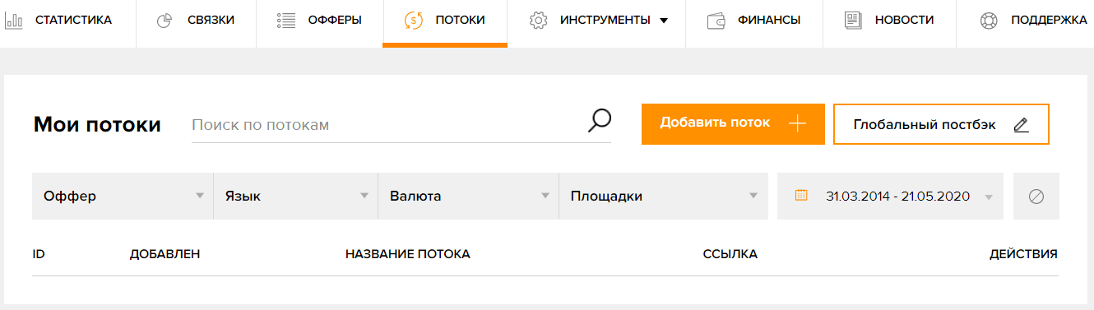The height and width of the screenshot is (310, 1094).
Task: Click the wallet icon beside Финансы
Action: pos(716,21)
